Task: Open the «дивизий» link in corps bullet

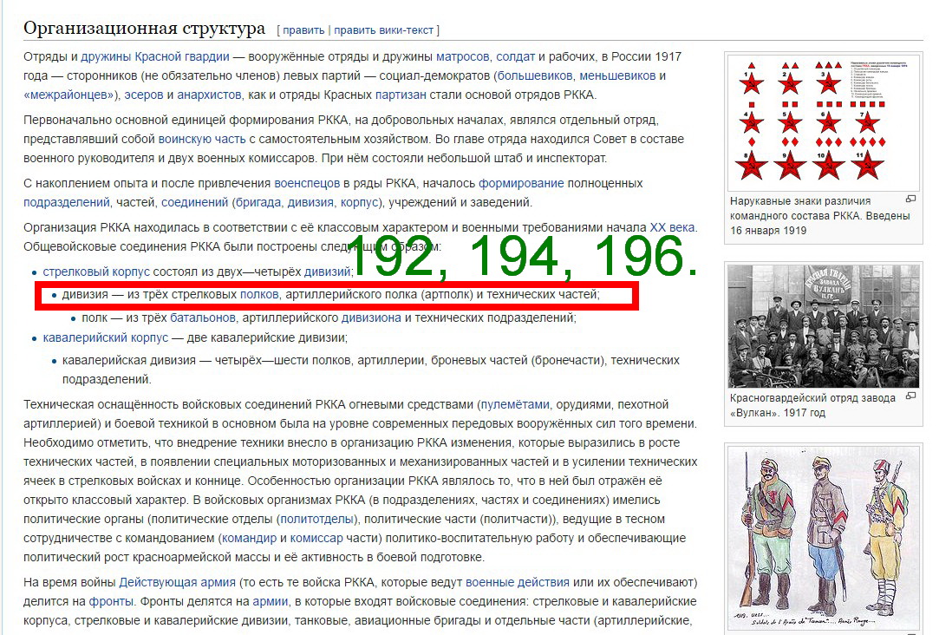Action: pyautogui.click(x=327, y=272)
